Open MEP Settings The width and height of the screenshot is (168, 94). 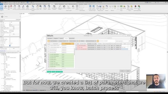tap(49, 7)
